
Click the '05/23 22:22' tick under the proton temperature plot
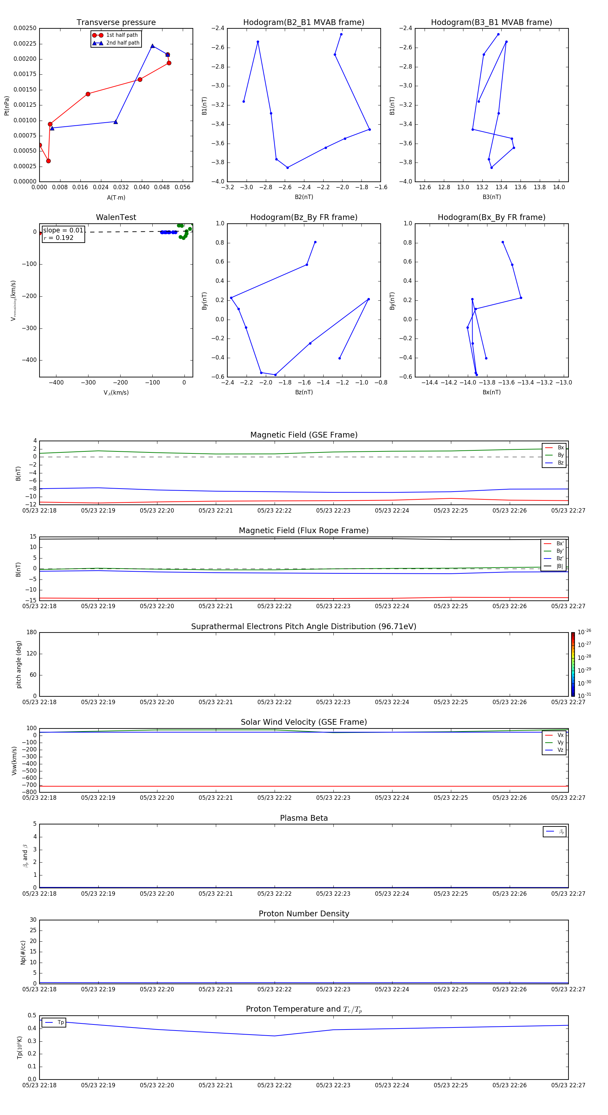(x=274, y=1085)
